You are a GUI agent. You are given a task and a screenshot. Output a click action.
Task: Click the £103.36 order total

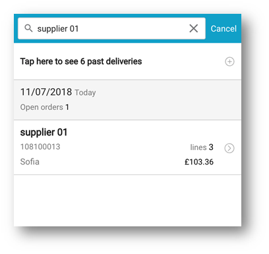click(199, 162)
